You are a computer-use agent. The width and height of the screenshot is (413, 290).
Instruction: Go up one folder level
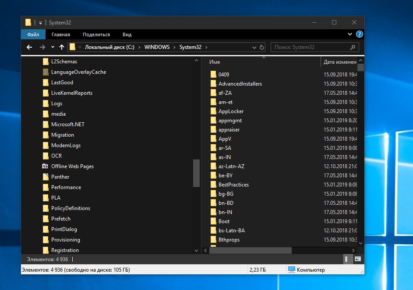tap(62, 47)
